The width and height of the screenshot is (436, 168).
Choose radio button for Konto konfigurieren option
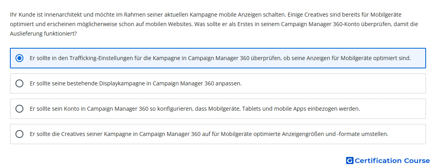click(19, 109)
